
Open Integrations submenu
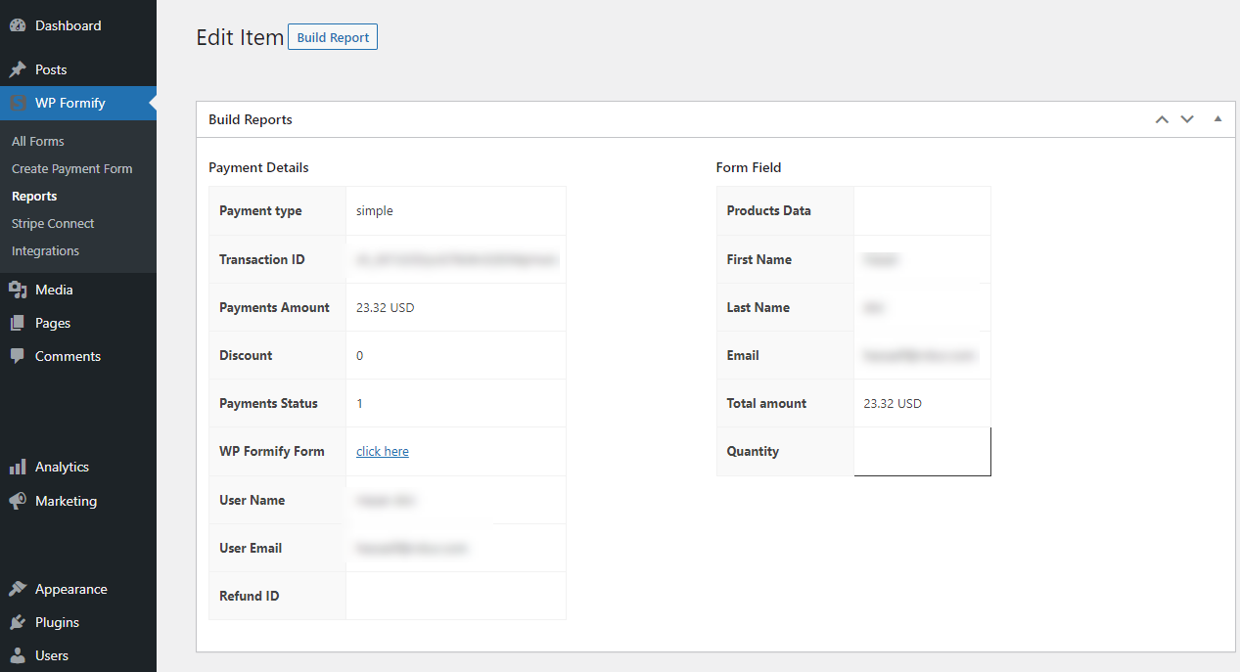tap(45, 250)
